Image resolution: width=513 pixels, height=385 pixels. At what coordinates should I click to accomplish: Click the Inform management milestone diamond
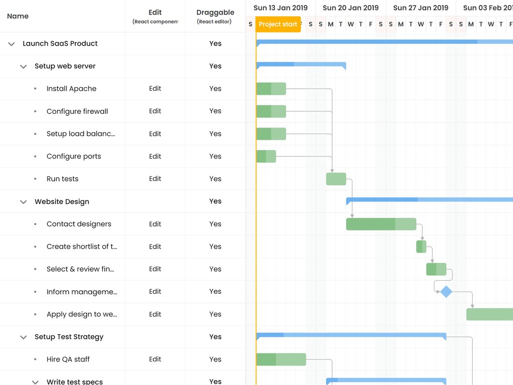[446, 292]
